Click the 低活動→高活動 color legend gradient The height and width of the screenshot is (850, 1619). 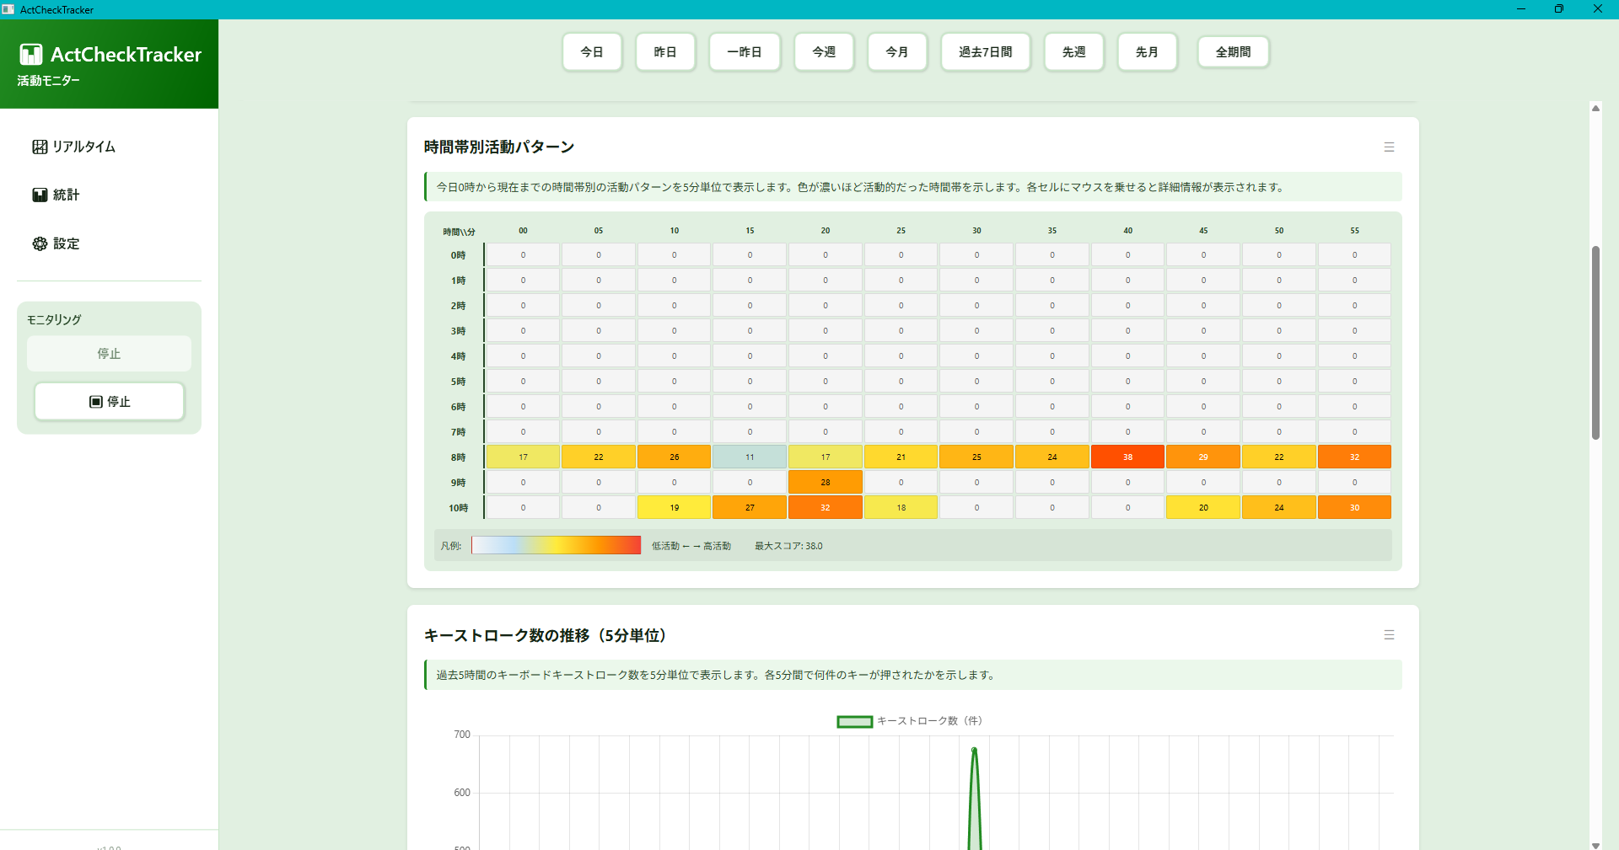point(556,545)
